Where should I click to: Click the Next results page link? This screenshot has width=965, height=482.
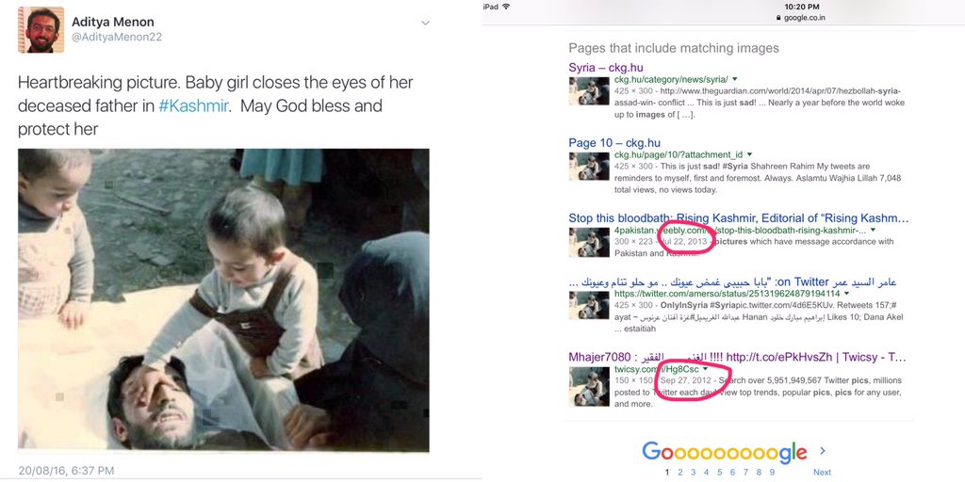tap(822, 472)
